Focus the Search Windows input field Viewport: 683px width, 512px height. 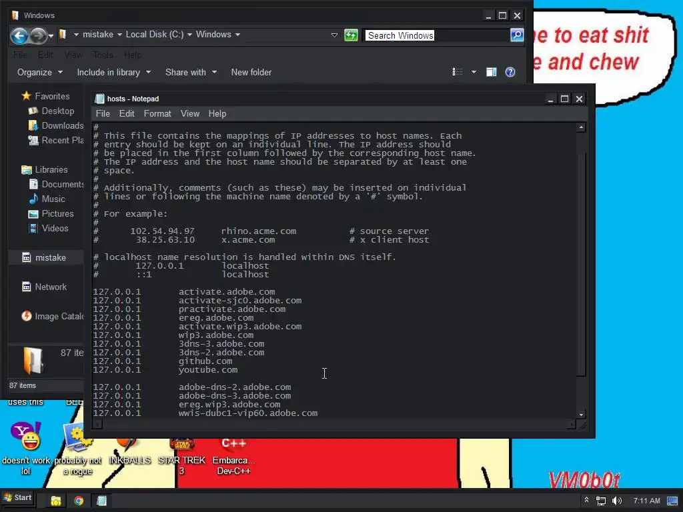click(437, 35)
